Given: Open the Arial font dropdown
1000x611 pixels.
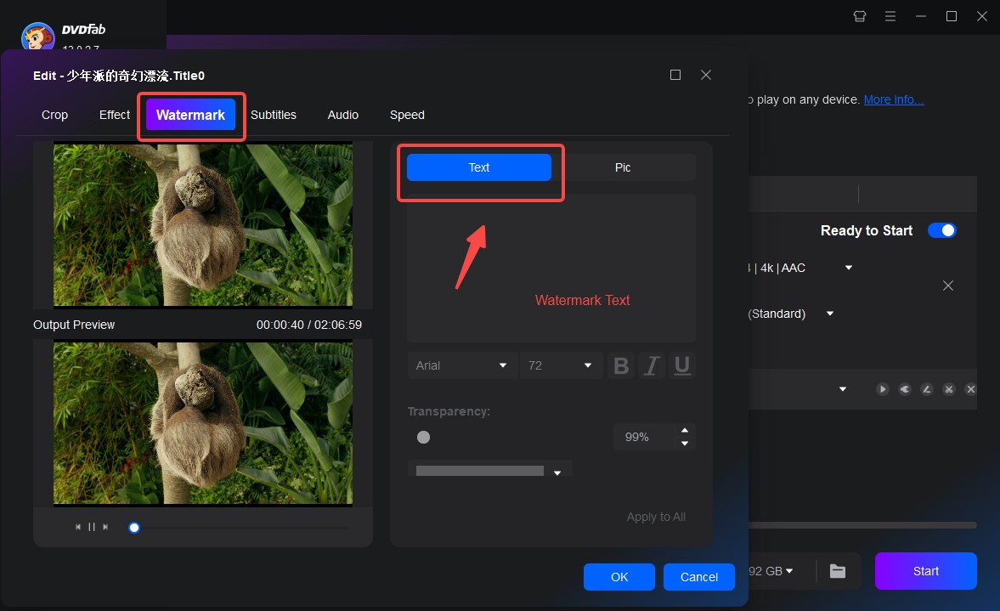Looking at the screenshot, I should click(461, 365).
